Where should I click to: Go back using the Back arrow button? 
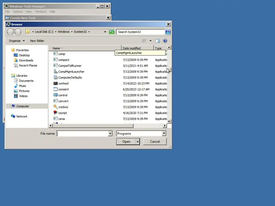(10, 32)
